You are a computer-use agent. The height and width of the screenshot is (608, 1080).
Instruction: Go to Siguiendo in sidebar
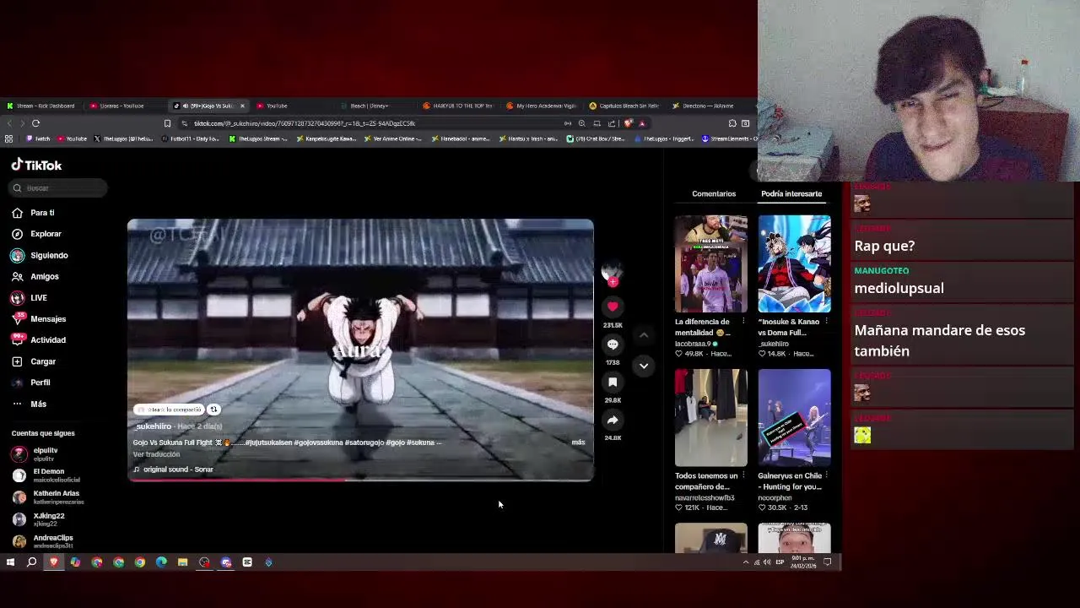click(40, 255)
